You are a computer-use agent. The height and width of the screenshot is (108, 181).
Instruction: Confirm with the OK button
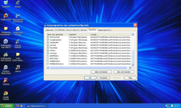point(90,78)
